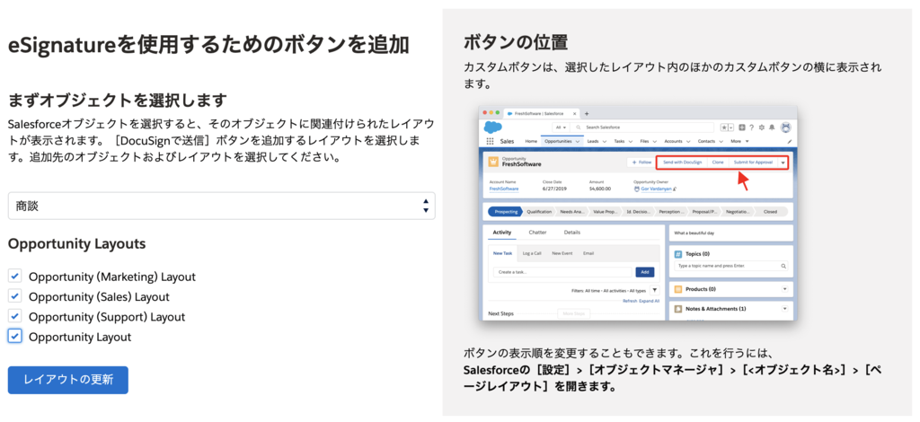Click the Notes & Attachments file icon

678,308
